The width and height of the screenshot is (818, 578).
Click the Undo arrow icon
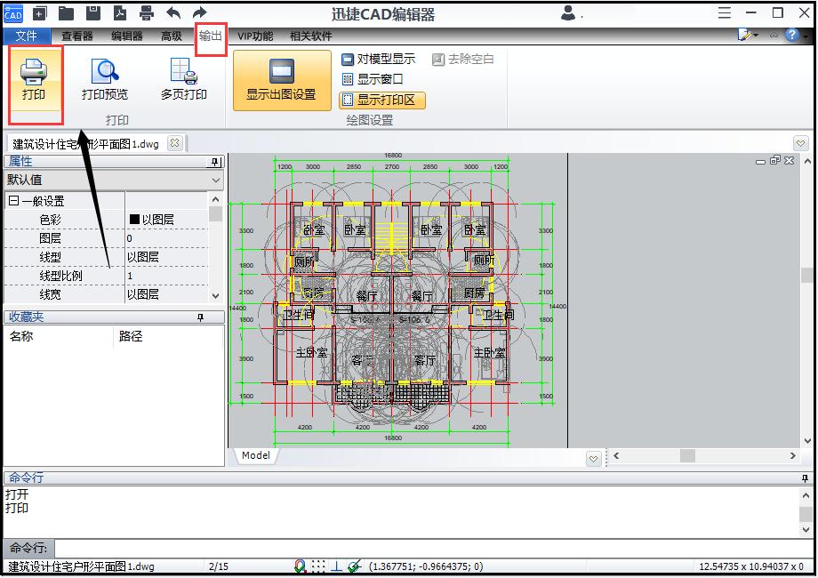tap(172, 13)
